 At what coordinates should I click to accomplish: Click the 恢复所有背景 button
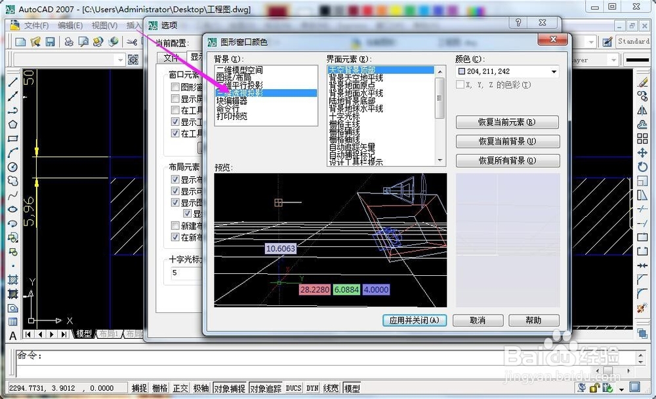coord(508,161)
